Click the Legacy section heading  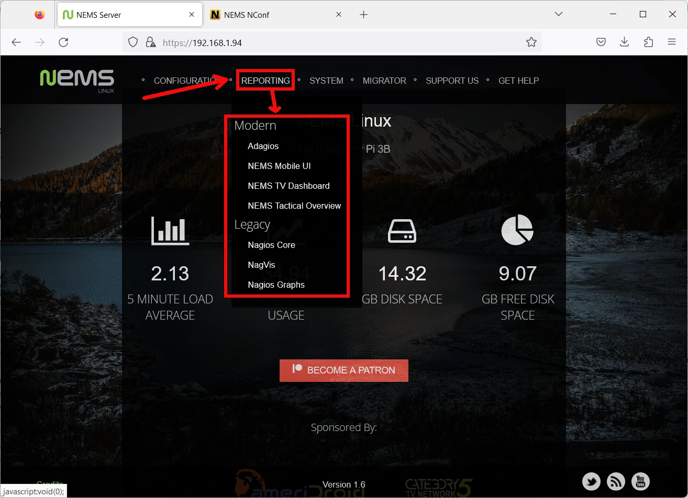252,224
